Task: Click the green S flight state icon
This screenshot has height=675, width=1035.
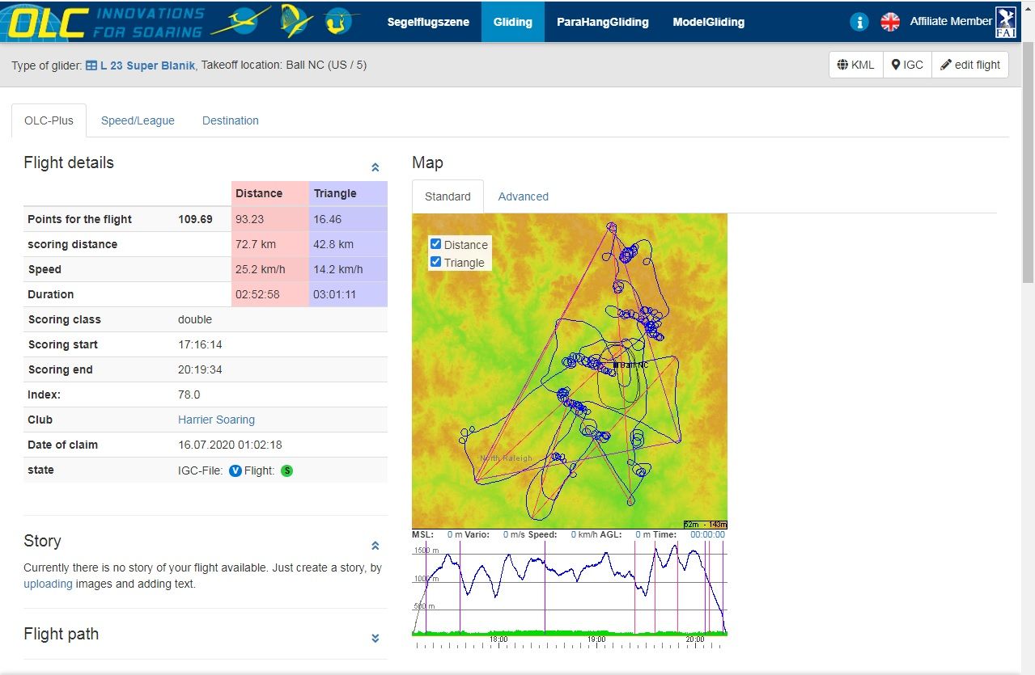Action: [286, 470]
